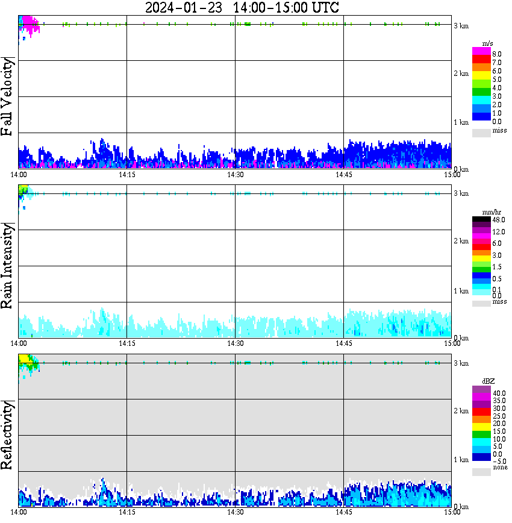Viewport: 512px width, 523px height.
Task: Click the '40.0' value in the dBZ legend
Action: click(499, 393)
